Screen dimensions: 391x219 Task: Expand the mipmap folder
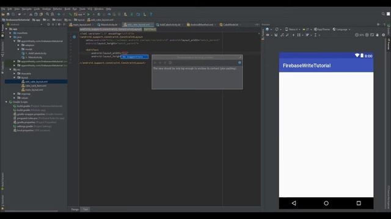click(x=14, y=94)
